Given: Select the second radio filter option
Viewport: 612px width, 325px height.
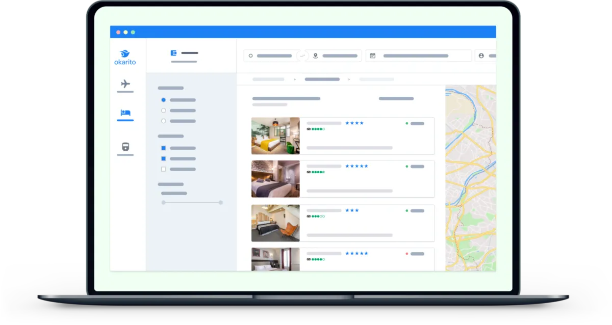Looking at the screenshot, I should click(x=163, y=111).
